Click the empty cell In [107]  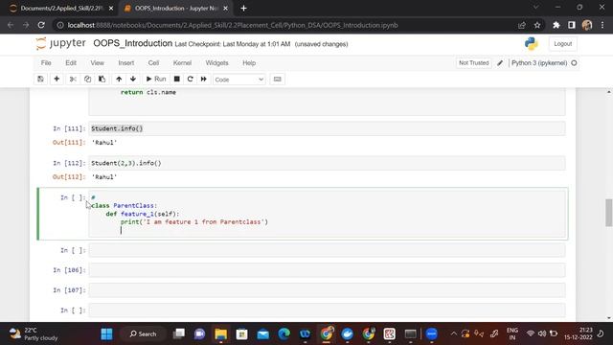tap(327, 290)
